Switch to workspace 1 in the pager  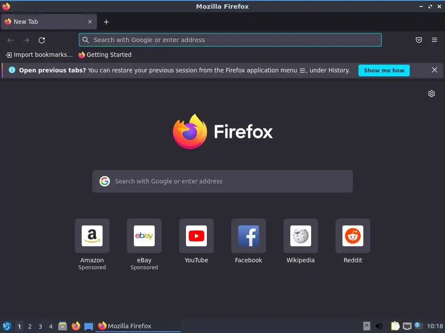point(19,326)
